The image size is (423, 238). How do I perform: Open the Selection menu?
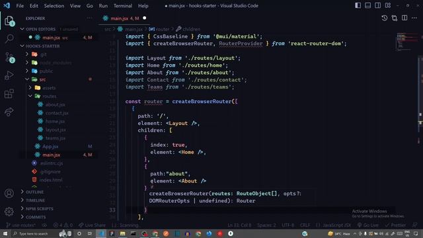[54, 6]
